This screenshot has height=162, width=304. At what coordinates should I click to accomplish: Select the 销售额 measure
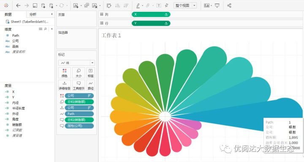pos(17,125)
